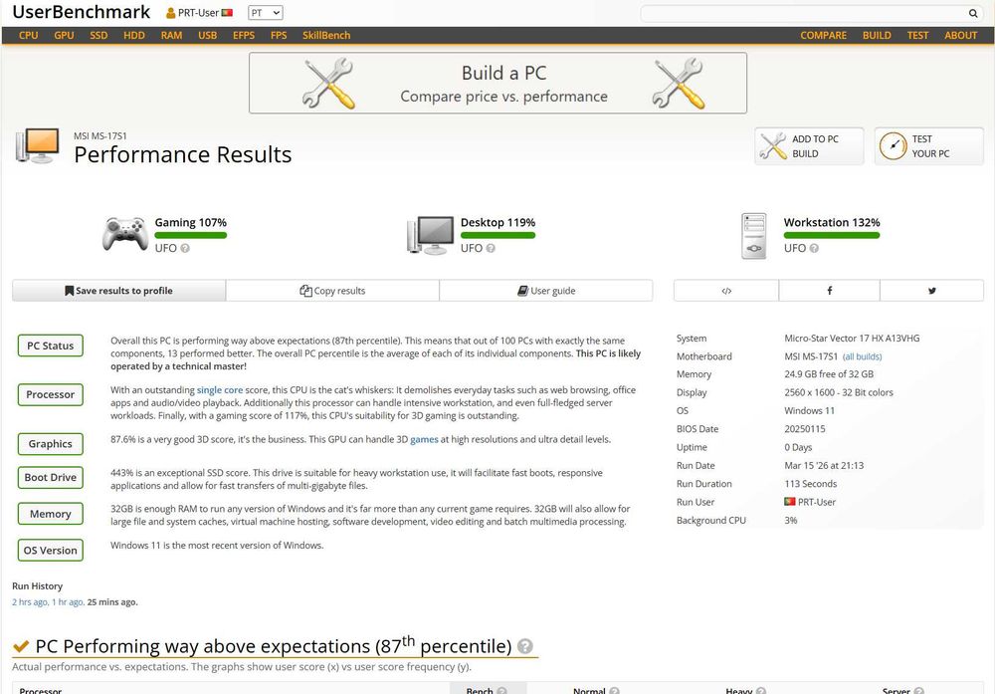Click the Graphics section button
Viewport: 995px width, 694px height.
click(x=50, y=444)
